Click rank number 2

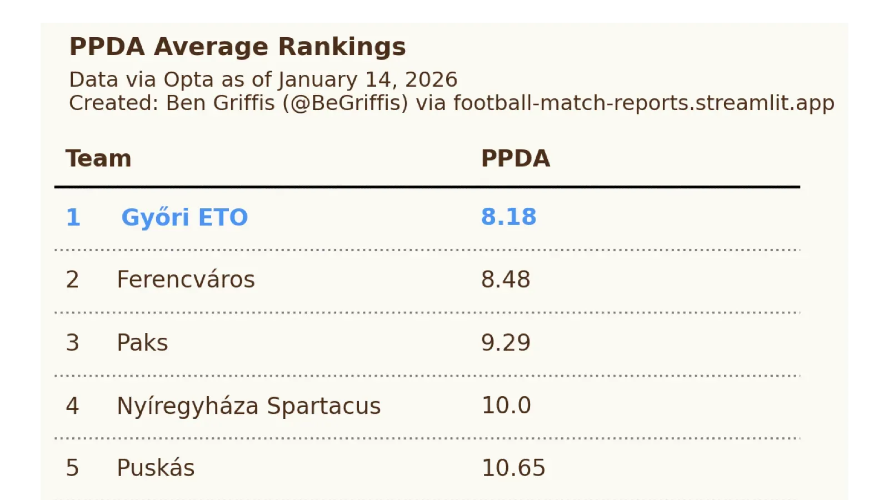click(72, 279)
